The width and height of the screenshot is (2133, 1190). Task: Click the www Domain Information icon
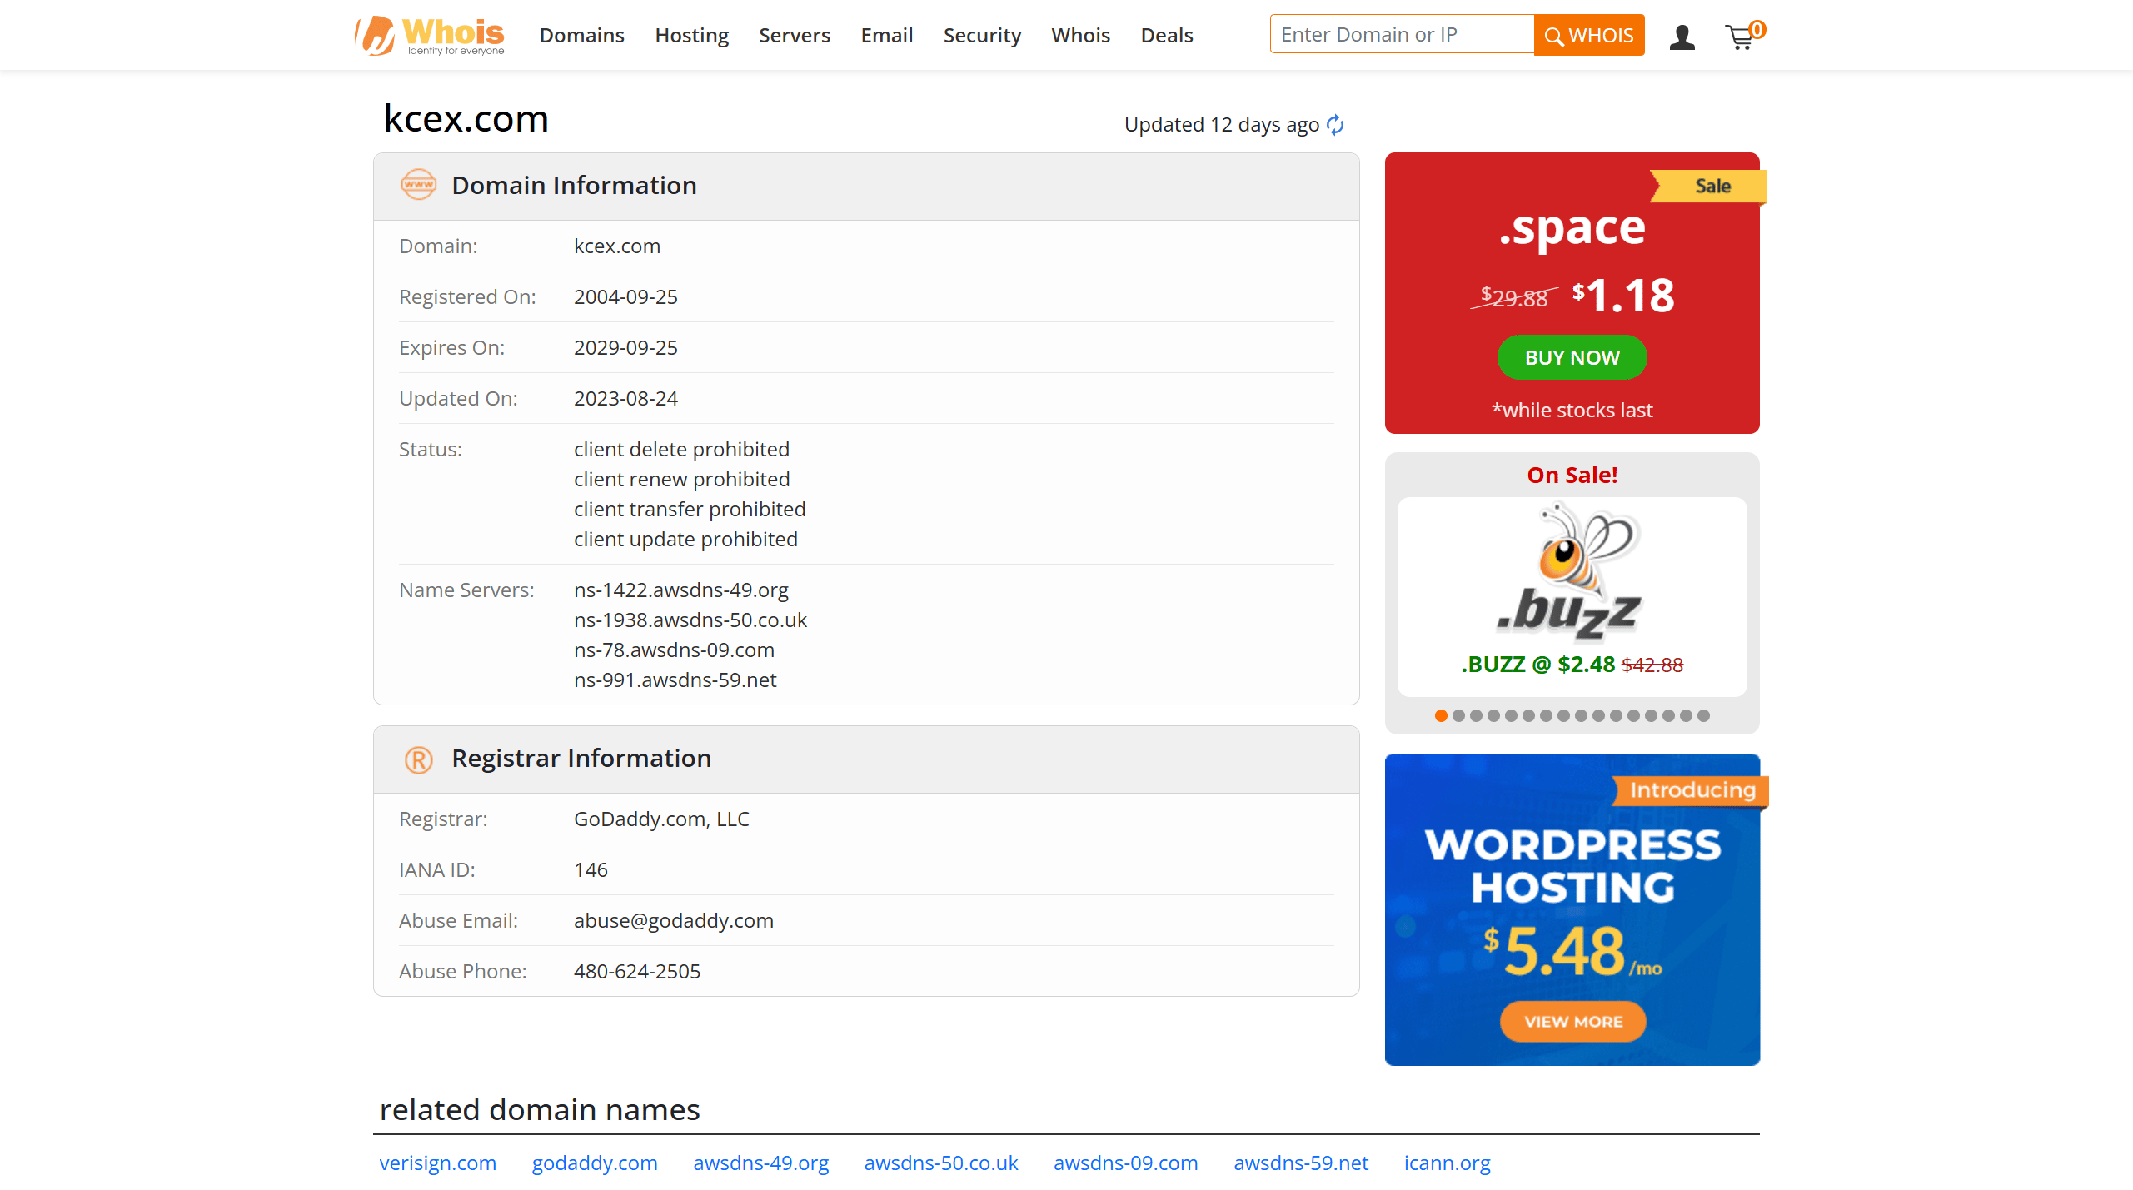(419, 185)
